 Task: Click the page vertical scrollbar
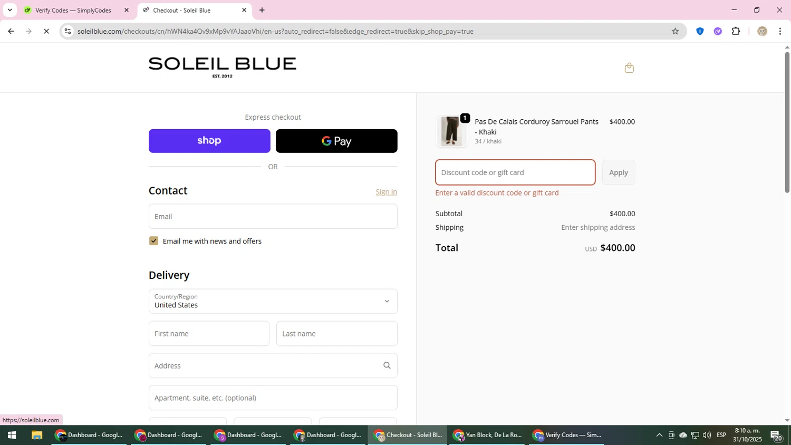pyautogui.click(x=787, y=122)
